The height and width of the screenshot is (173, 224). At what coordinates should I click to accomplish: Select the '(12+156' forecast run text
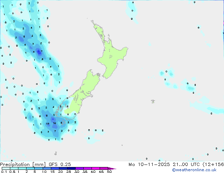(213, 165)
